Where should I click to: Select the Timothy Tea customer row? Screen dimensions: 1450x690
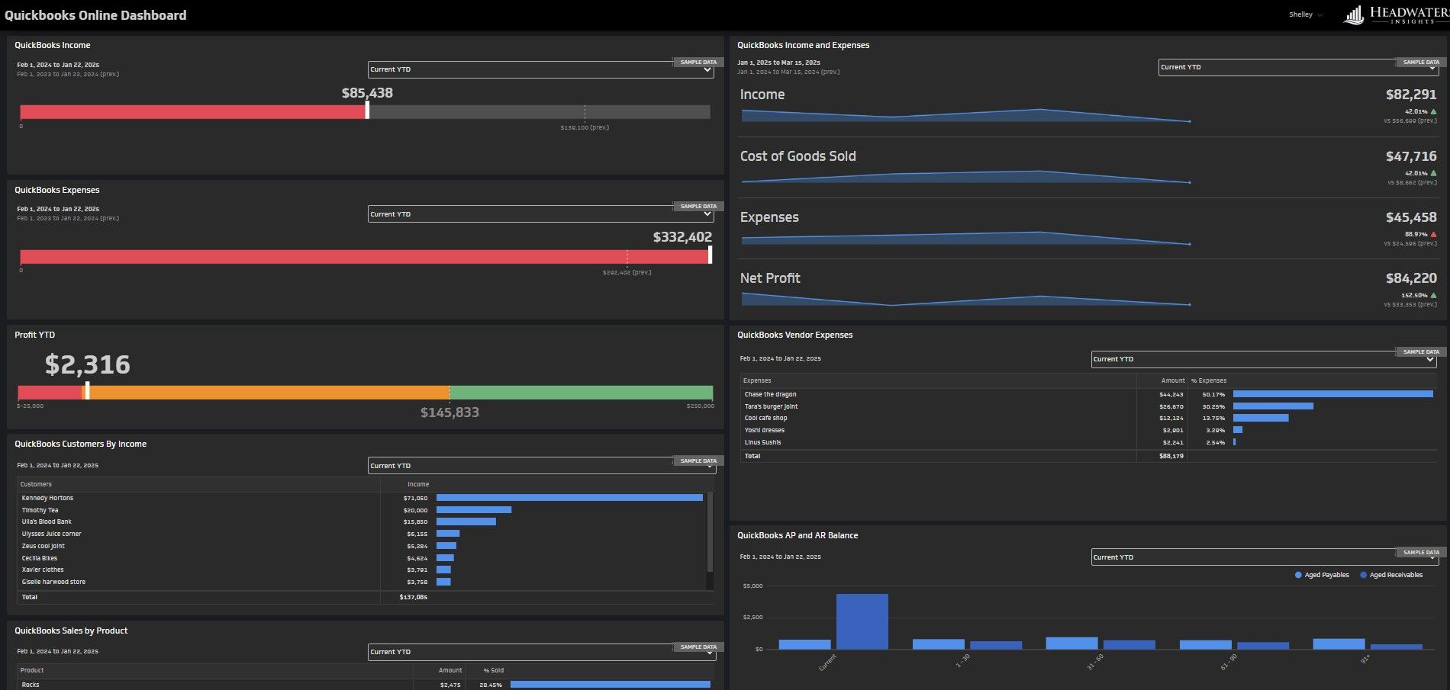click(x=362, y=510)
